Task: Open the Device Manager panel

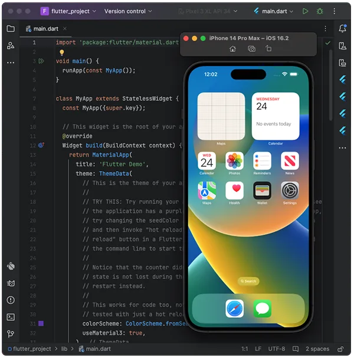Action: pos(342,45)
